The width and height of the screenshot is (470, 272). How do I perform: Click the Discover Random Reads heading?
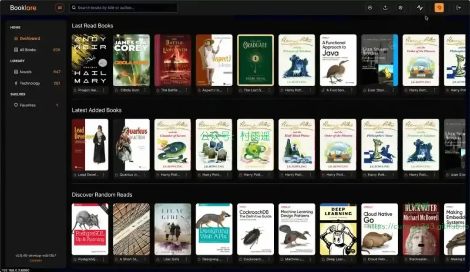click(102, 195)
